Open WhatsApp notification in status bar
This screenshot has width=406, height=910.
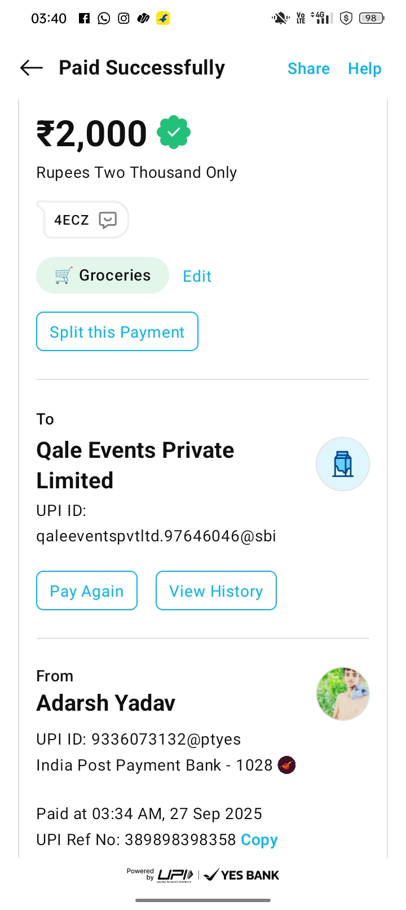(104, 19)
